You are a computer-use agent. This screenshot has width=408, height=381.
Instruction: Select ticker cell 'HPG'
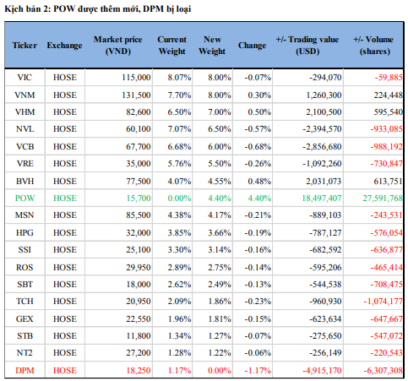24,233
